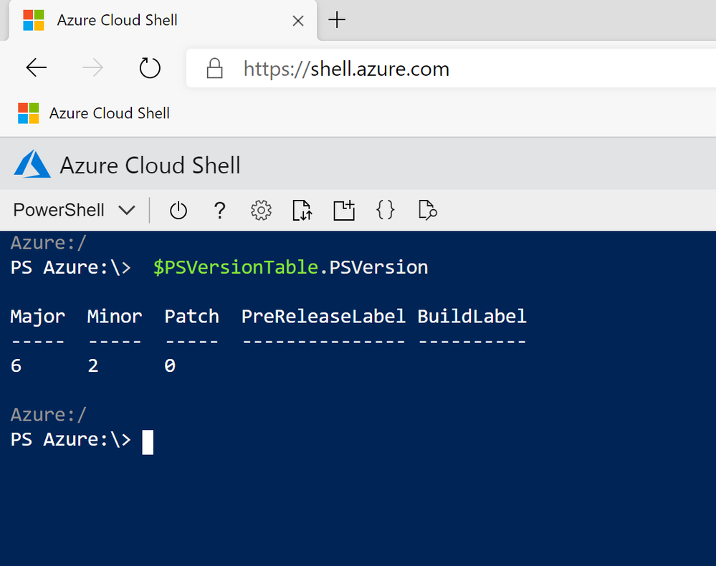Viewport: 716px width, 566px height.
Task: Open a new session icon
Action: [344, 211]
